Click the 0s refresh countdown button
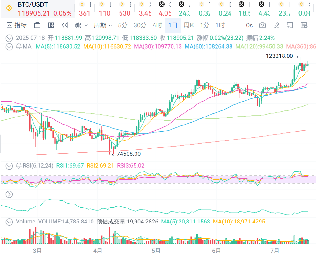Viewport: 316px width, 257px height. [x=249, y=26]
